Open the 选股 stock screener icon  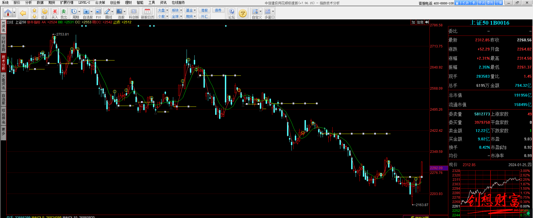(x=119, y=11)
